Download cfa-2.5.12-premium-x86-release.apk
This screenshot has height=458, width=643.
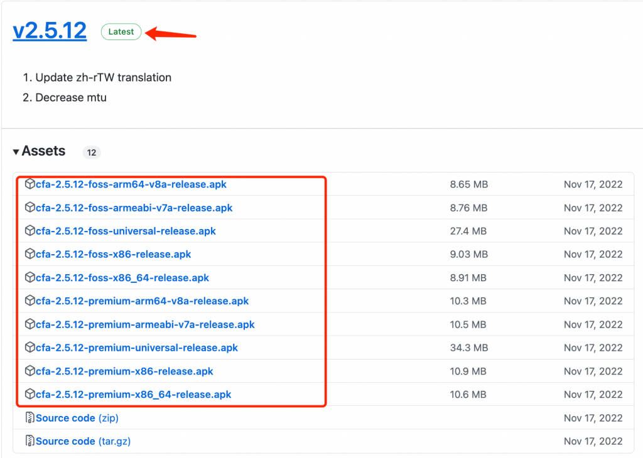(x=124, y=371)
